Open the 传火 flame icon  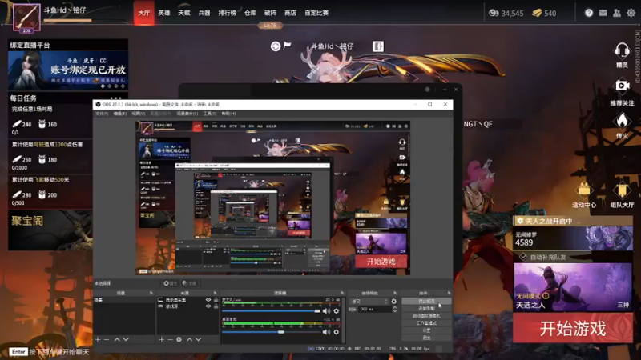pyautogui.click(x=622, y=121)
